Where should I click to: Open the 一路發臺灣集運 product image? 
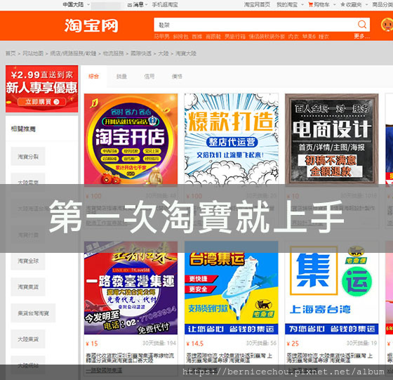coord(131,288)
